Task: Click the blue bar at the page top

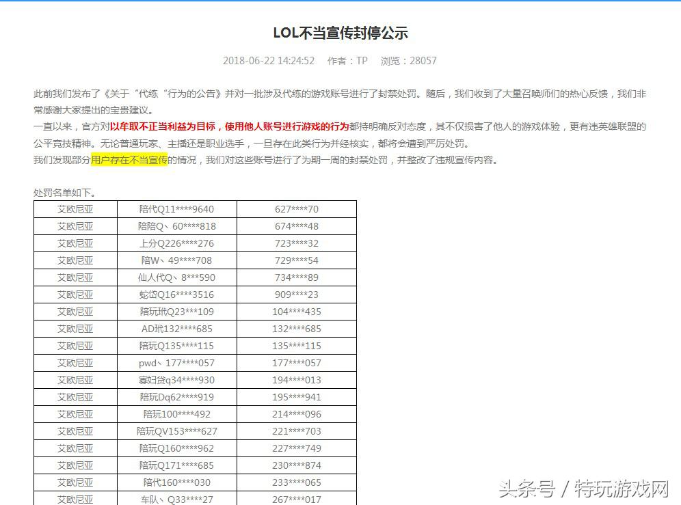Action: (x=340, y=2)
